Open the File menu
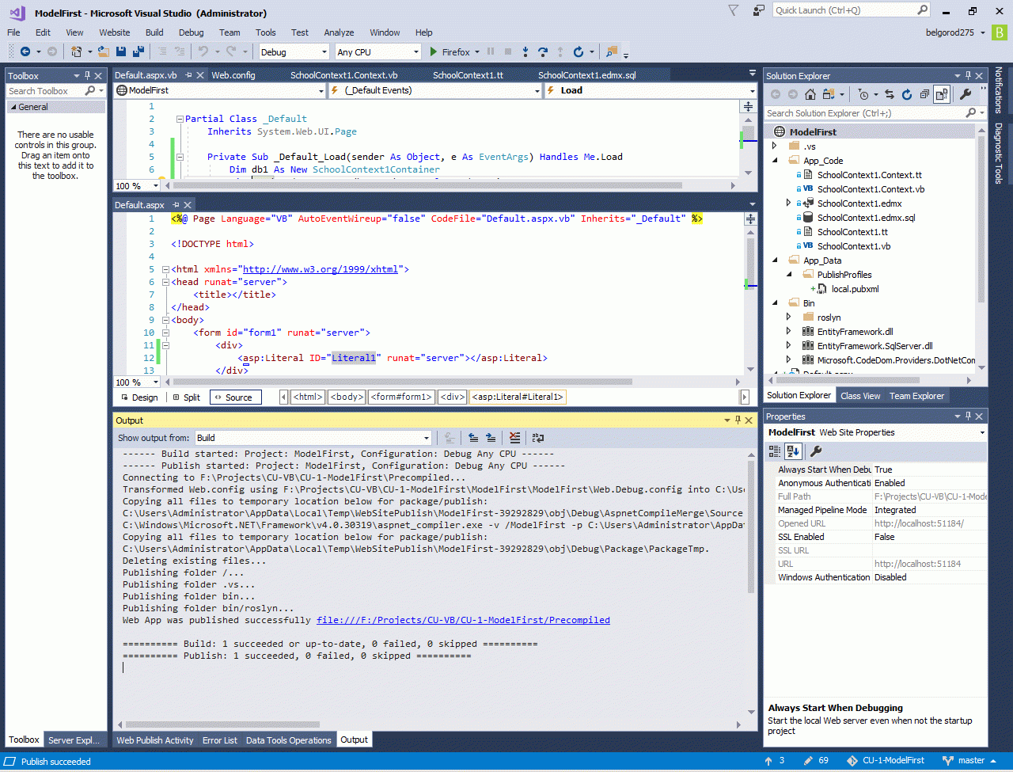This screenshot has height=772, width=1013. coord(13,32)
